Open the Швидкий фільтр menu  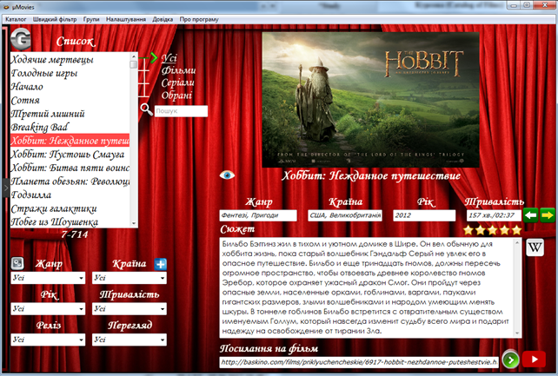pos(55,19)
